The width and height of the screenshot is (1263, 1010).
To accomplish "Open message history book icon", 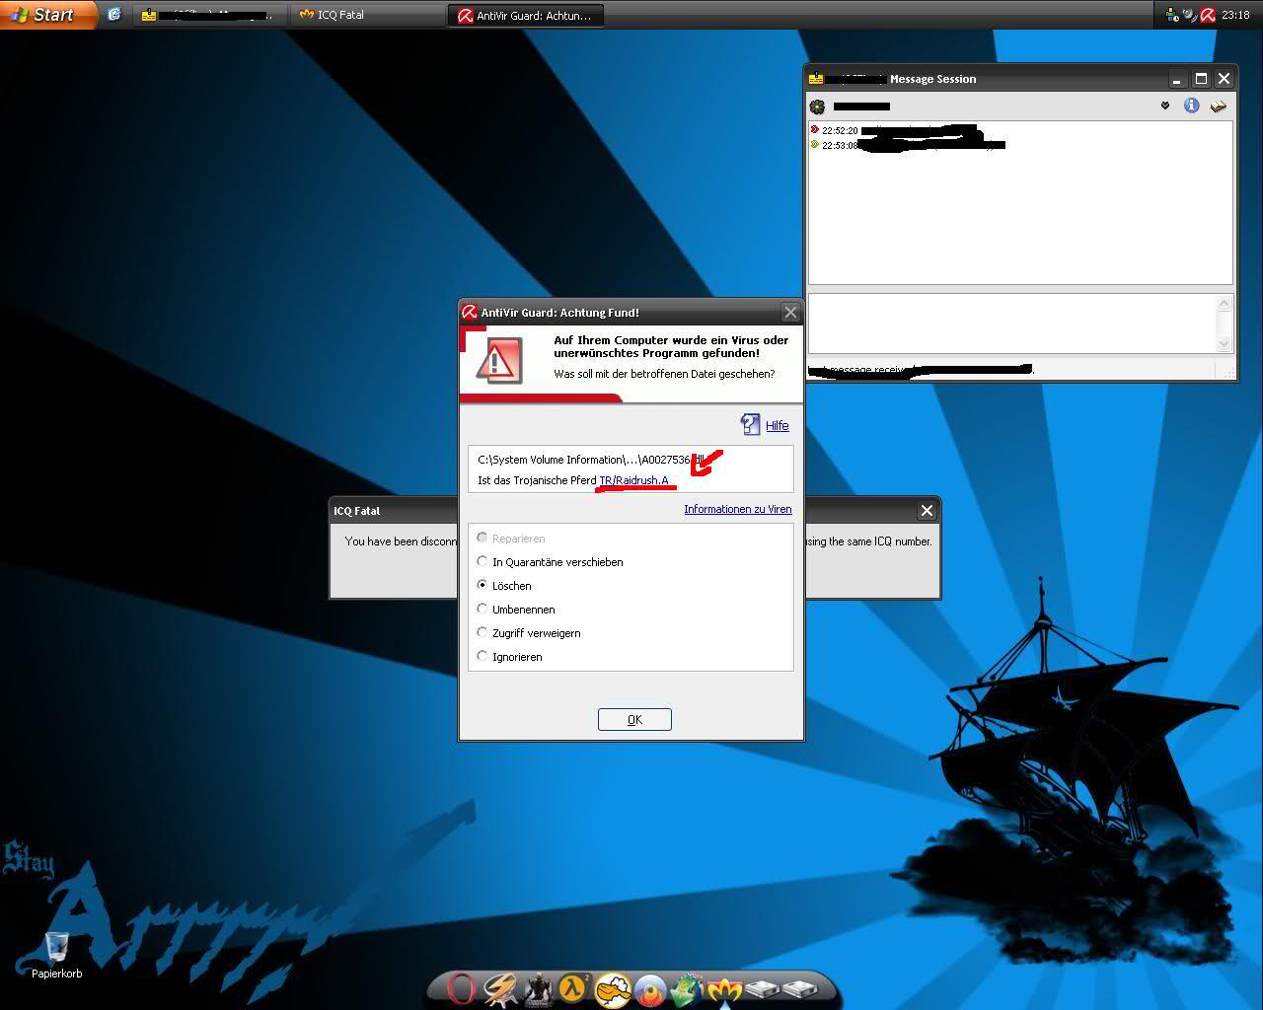I will coord(1219,106).
